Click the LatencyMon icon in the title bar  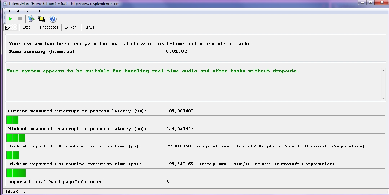pyautogui.click(x=5, y=3)
